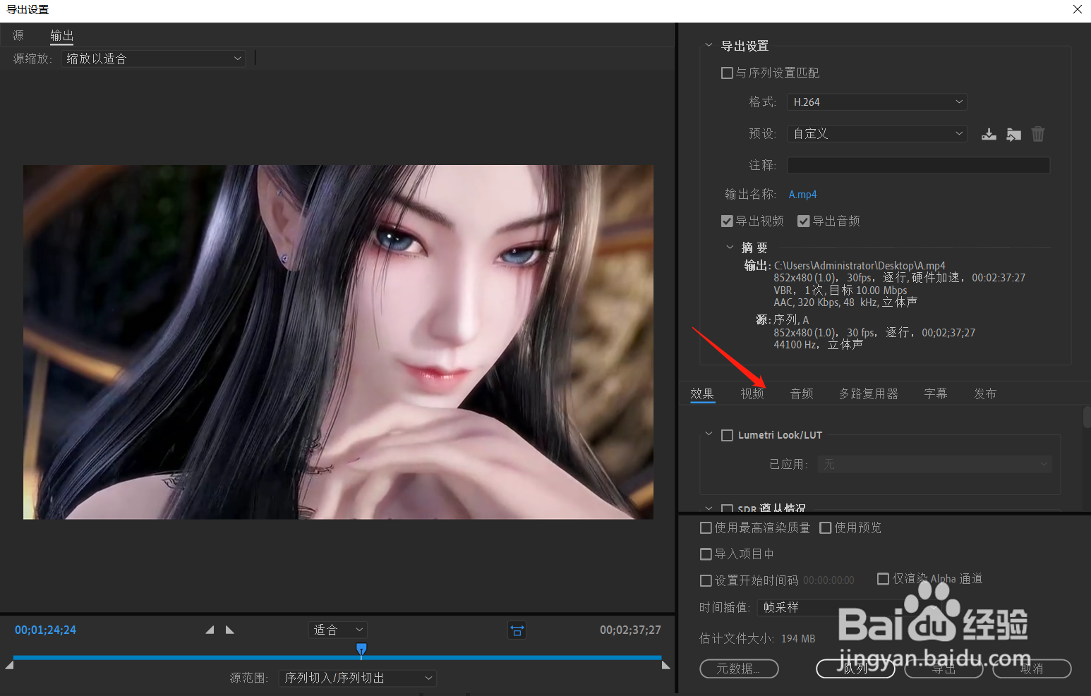Enable Lumetri Look/LUT effect checkbox
This screenshot has width=1091, height=696.
pos(727,435)
